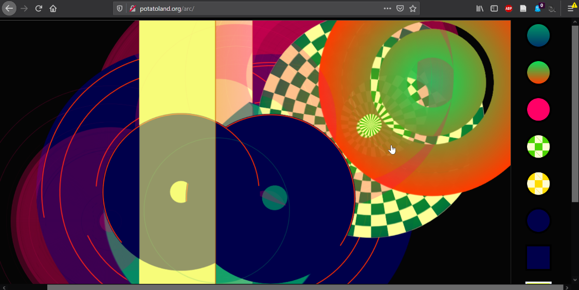
Task: Open tracking protection shield info
Action: tap(120, 8)
